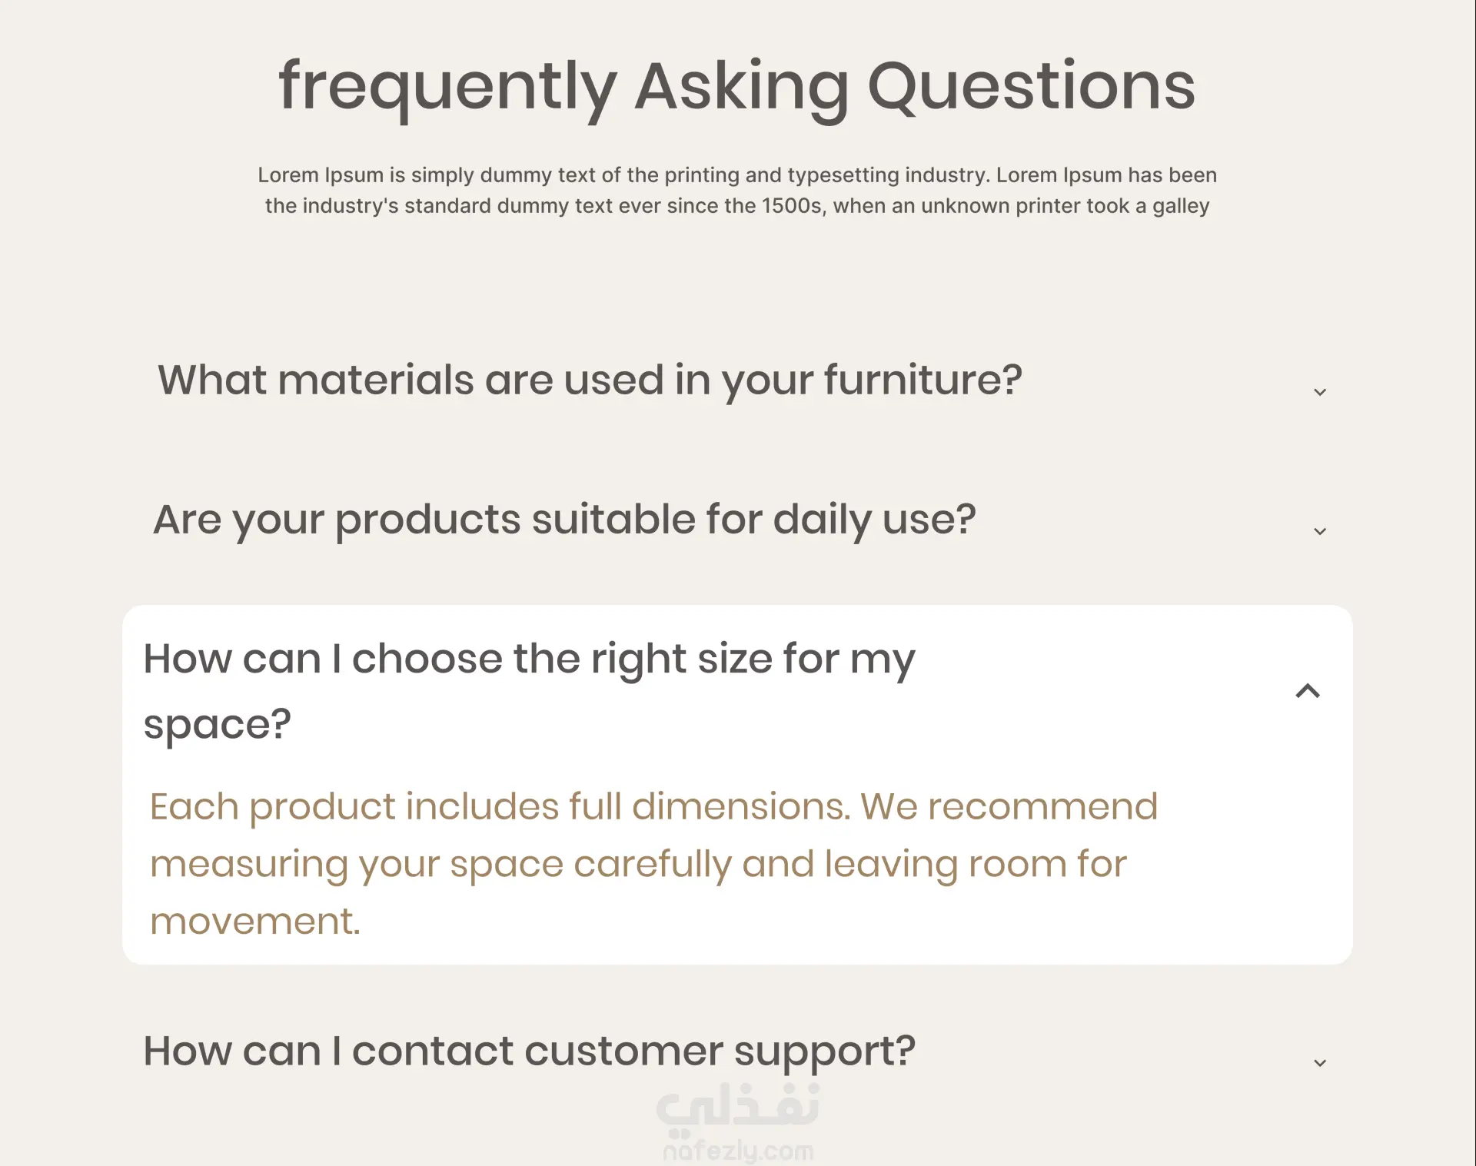Click the line starting "Lorem Ipsum is simply dummy"
The image size is (1476, 1166).
click(x=736, y=175)
